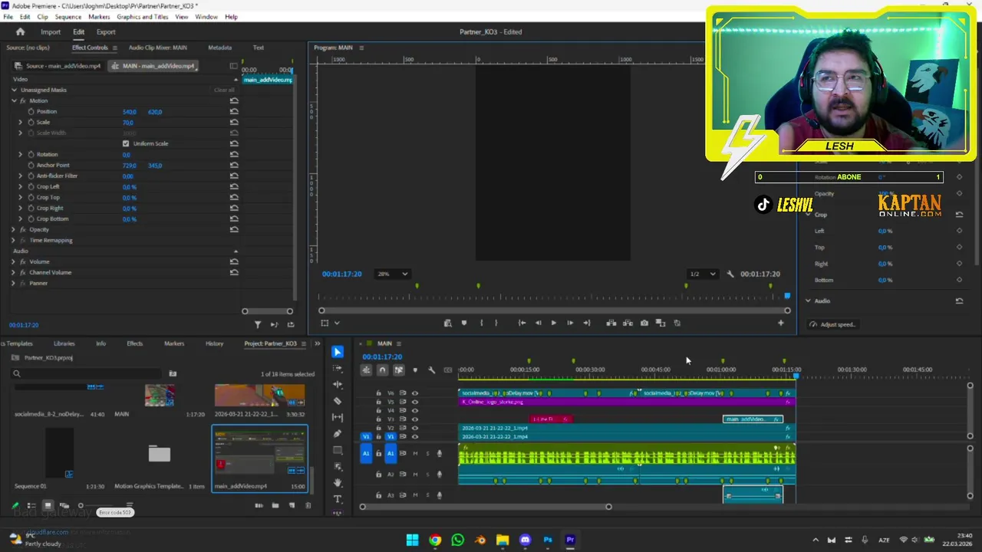Select the Hand tool
This screenshot has width=982, height=552.
[338, 483]
